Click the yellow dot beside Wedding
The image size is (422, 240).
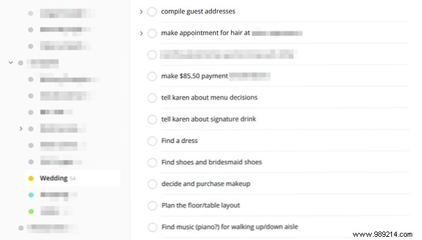point(31,178)
